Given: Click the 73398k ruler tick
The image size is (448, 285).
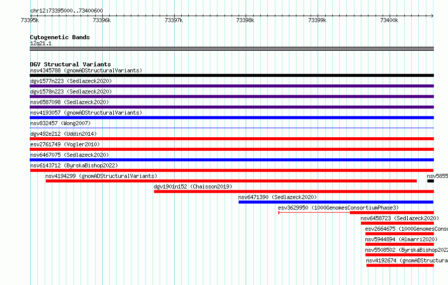Looking at the screenshot, I should (x=245, y=20).
